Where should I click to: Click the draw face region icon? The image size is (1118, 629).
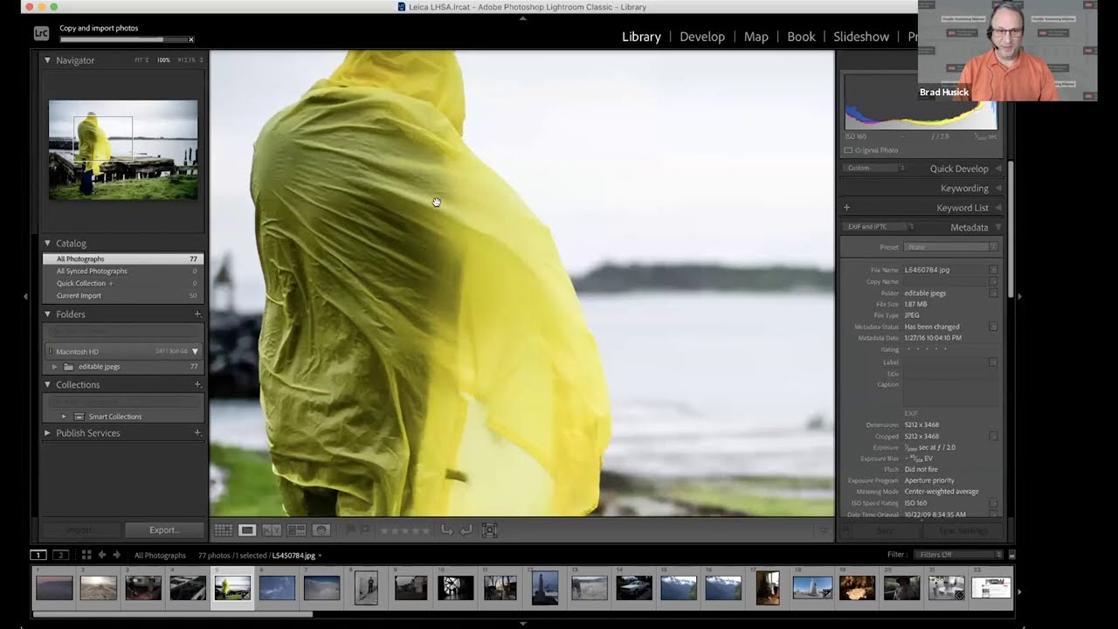click(489, 530)
